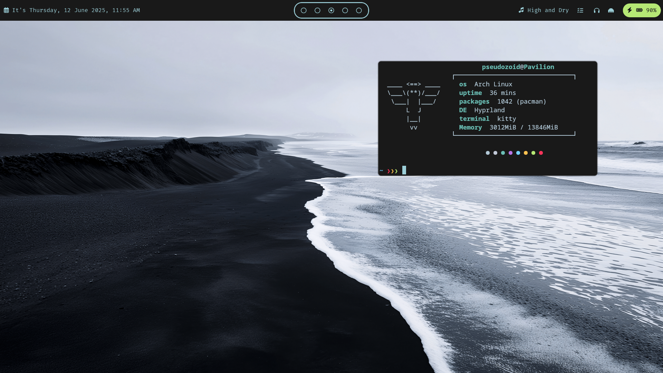Click the terminal cursor at the prompt
663x373 pixels.
404,170
